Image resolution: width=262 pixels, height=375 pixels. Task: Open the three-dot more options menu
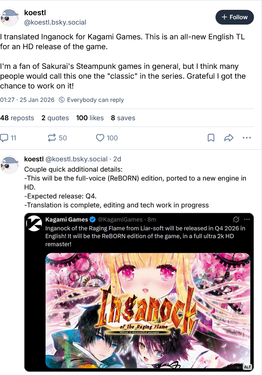[x=247, y=138]
